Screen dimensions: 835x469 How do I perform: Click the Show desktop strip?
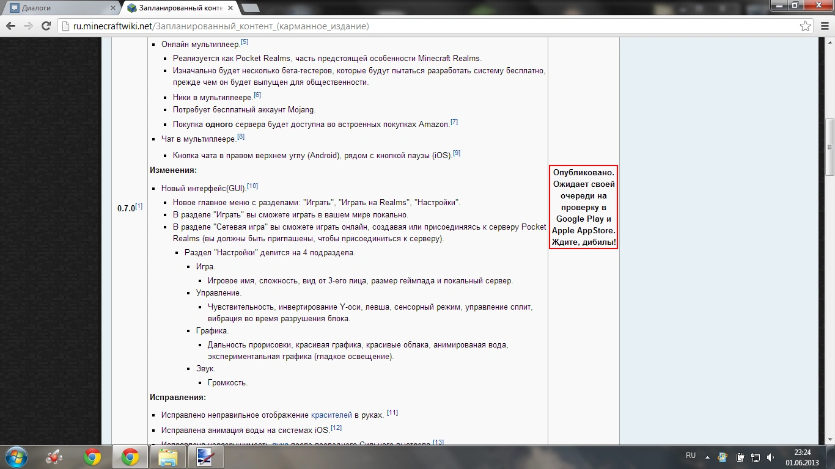831,457
